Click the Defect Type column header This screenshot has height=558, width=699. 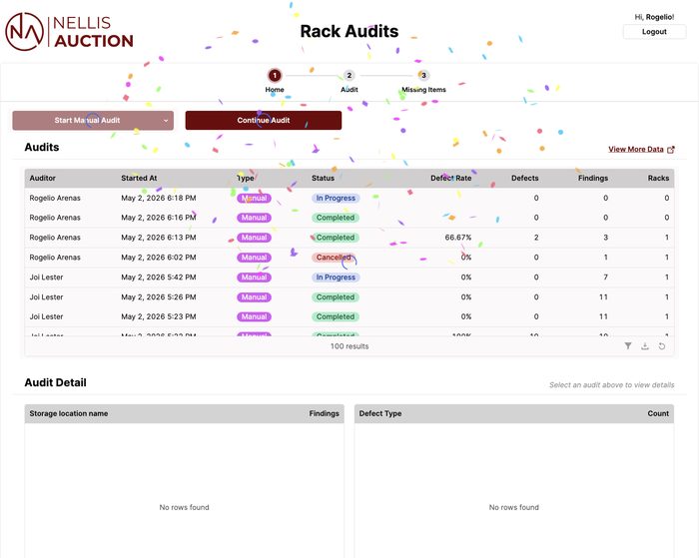380,413
